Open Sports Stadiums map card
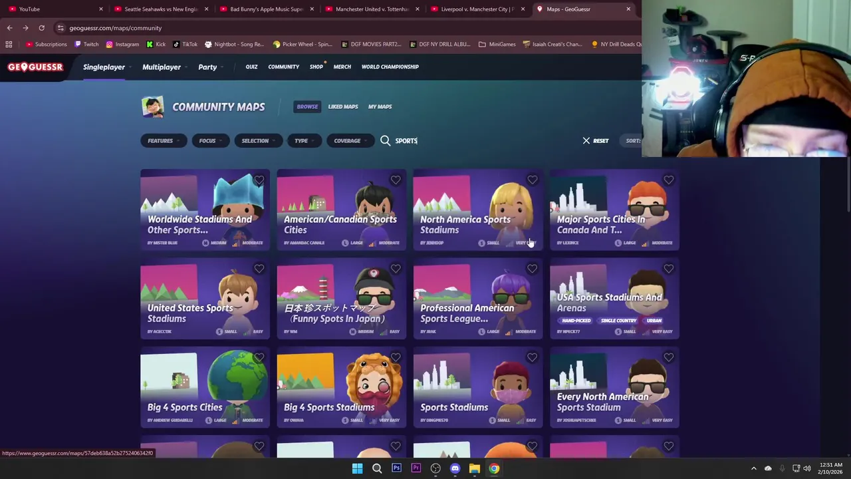The width and height of the screenshot is (851, 479). [x=478, y=387]
